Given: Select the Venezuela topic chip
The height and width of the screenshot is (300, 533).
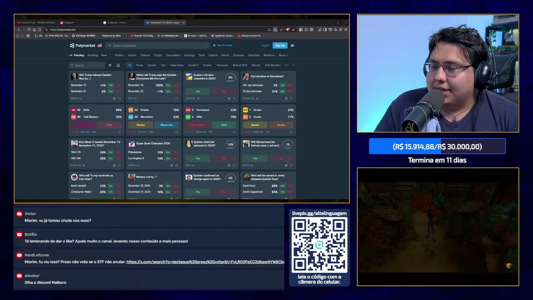Looking at the screenshot, I should [x=222, y=65].
